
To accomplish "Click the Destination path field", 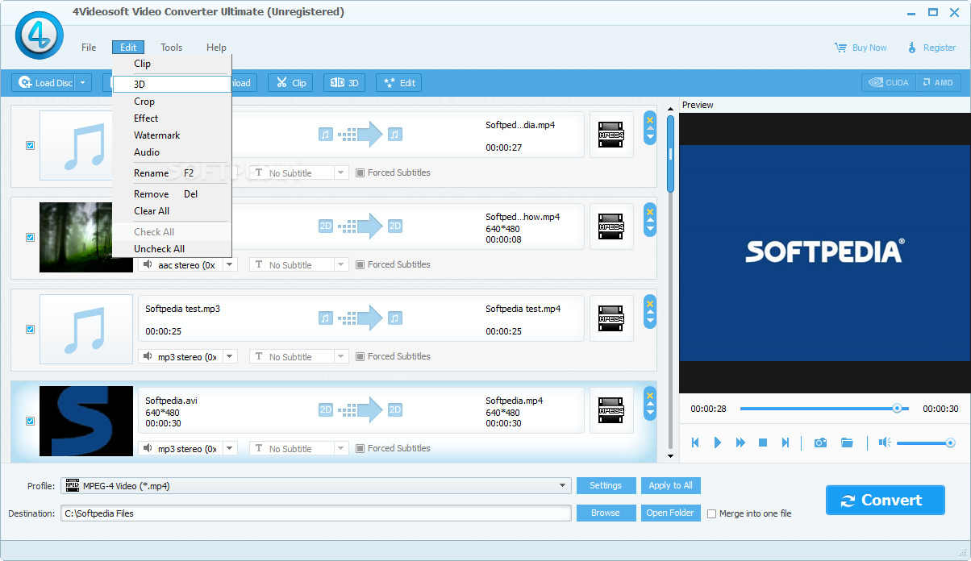I will point(316,513).
